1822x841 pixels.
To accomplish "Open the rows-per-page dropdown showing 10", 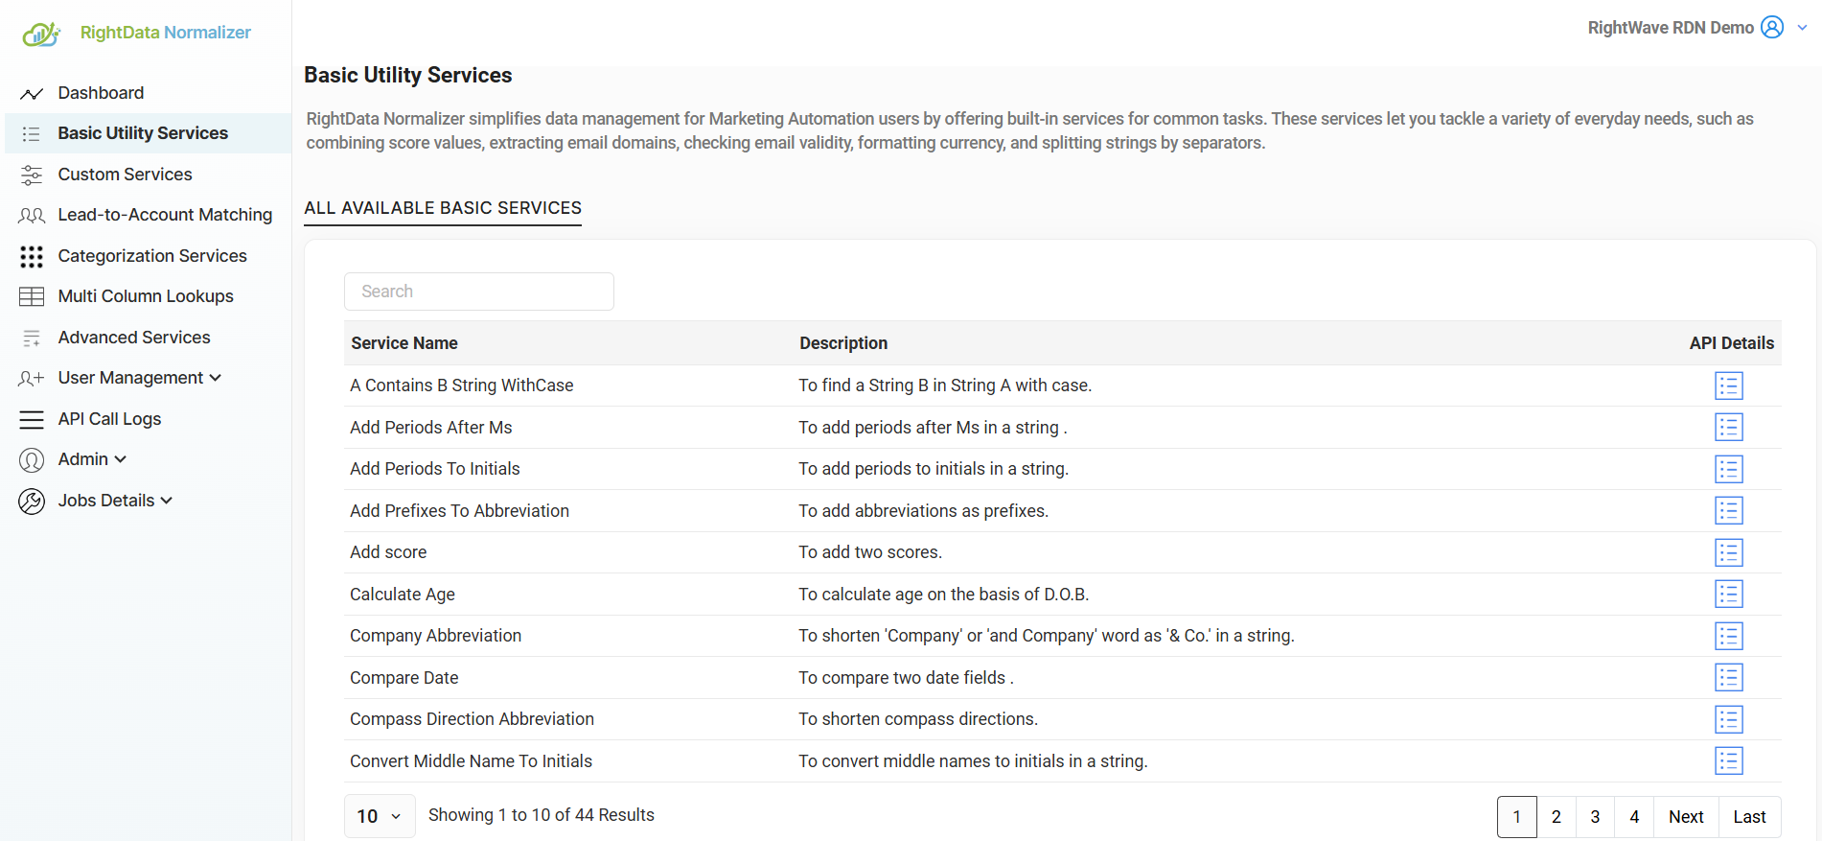I will [x=380, y=816].
